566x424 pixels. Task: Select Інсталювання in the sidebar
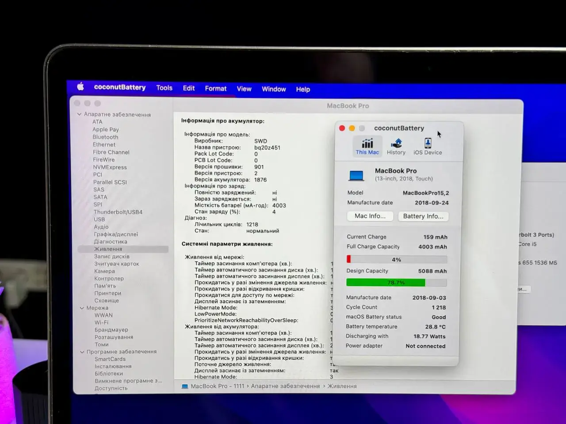113,366
